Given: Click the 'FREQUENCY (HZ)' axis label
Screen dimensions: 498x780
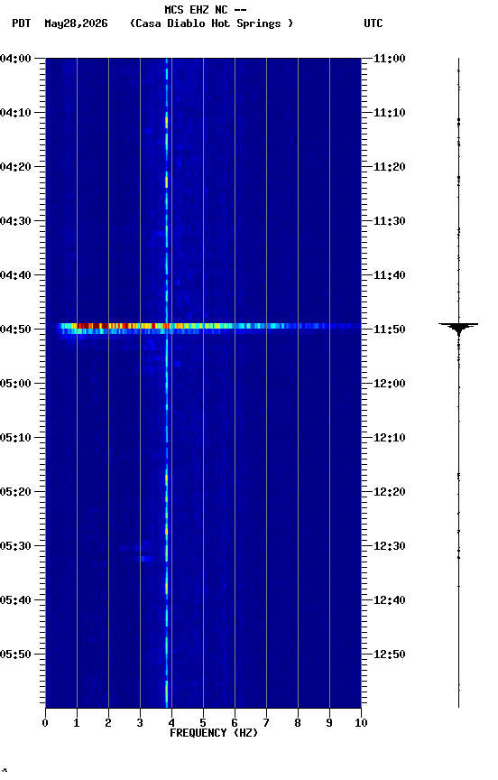Looking at the screenshot, I should coord(214,733).
